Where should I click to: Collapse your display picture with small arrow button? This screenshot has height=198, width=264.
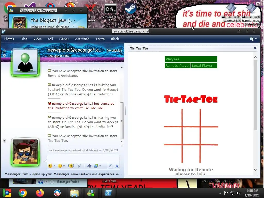tap(5, 141)
